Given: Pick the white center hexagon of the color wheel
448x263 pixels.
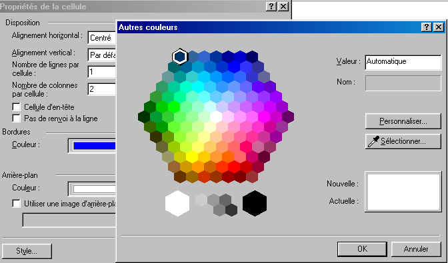Looking at the screenshot, I should click(216, 117).
